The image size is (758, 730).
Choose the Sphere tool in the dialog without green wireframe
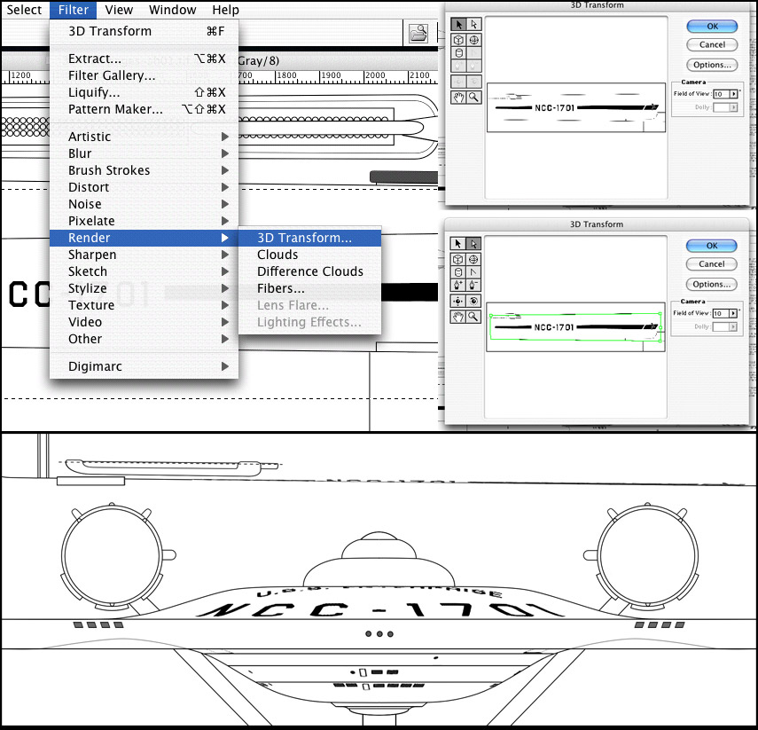point(473,40)
